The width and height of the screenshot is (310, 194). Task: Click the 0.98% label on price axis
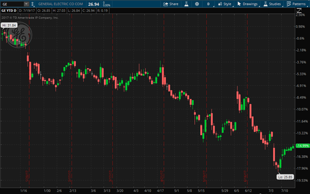coord(300,27)
